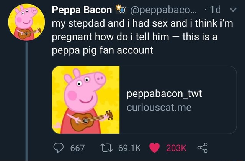Click the Peppa Pig link card thumbnail

point(86,100)
